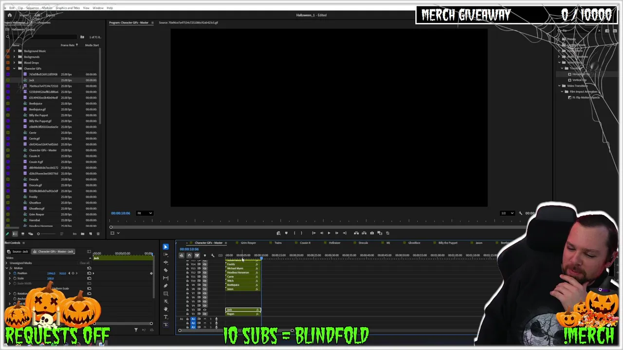Step back one frame in Program monitor
The height and width of the screenshot is (350, 623).
pos(322,233)
